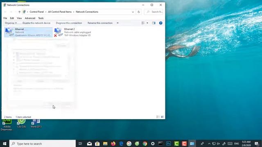Click the Back navigation arrow
Screen dimensions: 262x147
click(x=5, y=12)
